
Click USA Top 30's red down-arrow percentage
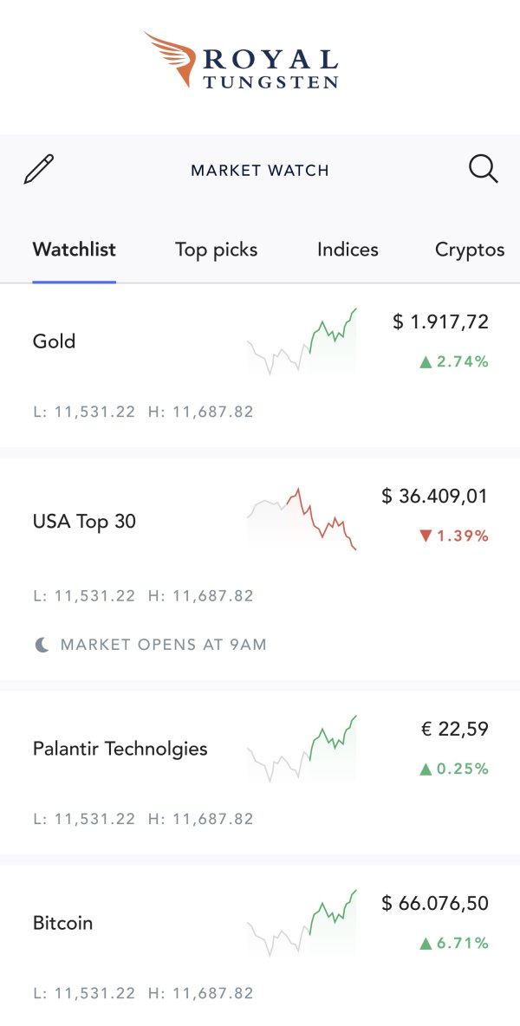click(454, 536)
